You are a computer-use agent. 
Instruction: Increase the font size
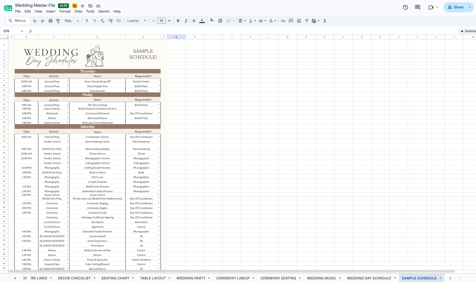(169, 21)
